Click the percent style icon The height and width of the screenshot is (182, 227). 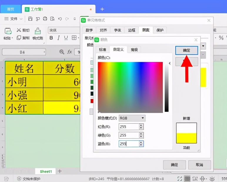(221, 38)
